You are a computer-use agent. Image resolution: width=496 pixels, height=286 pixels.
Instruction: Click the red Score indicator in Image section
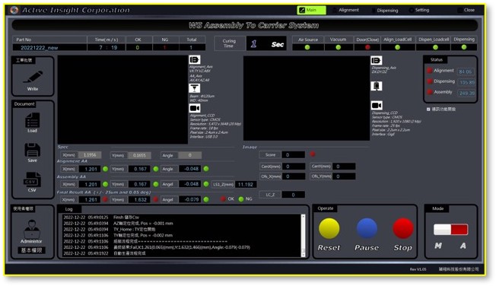point(313,154)
